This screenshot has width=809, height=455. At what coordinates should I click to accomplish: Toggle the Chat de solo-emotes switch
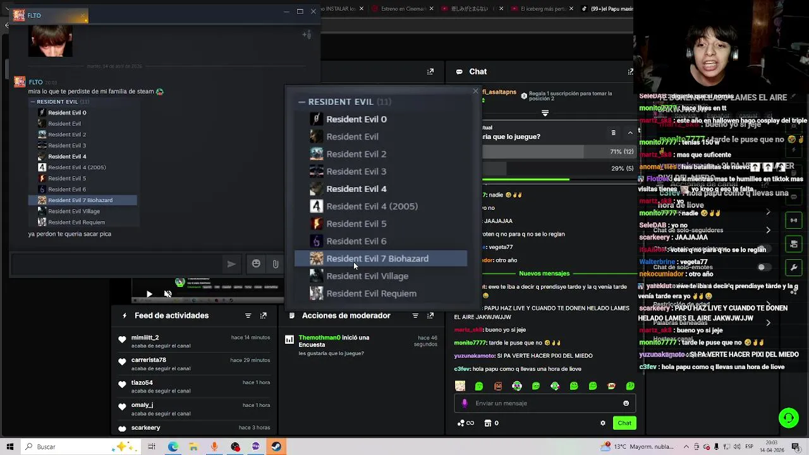764,267
